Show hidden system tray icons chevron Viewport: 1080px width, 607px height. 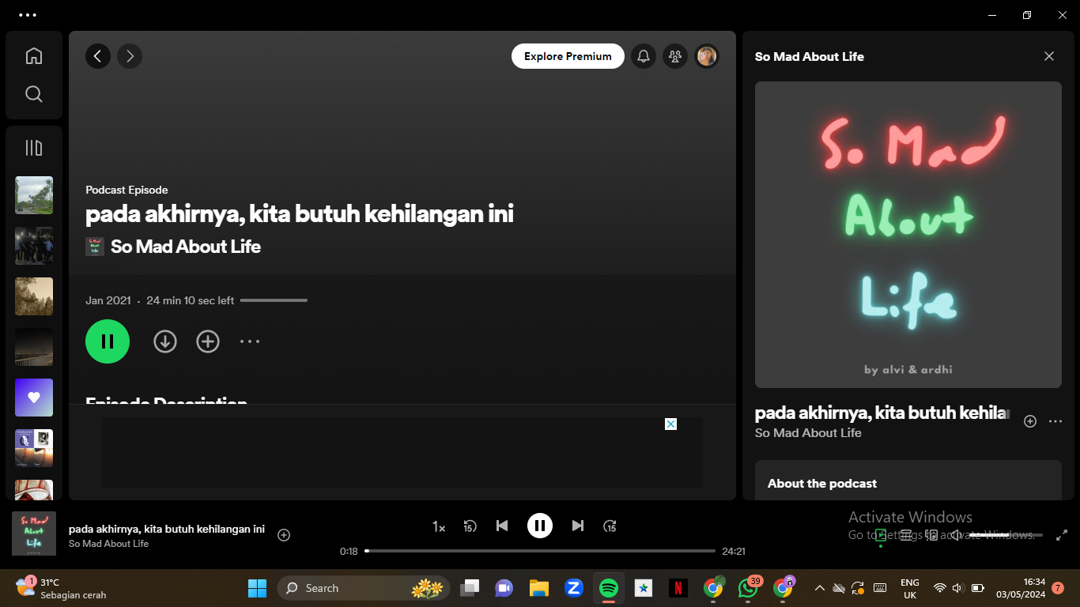coord(820,588)
